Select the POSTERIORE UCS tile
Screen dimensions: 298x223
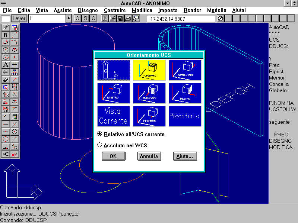(x=185, y=70)
